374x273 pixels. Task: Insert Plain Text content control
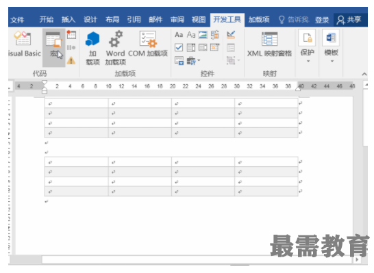pos(191,35)
